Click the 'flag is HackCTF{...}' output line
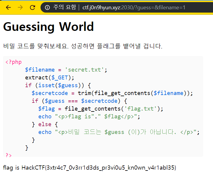Screen dimensions: 213x175 tap(89, 168)
